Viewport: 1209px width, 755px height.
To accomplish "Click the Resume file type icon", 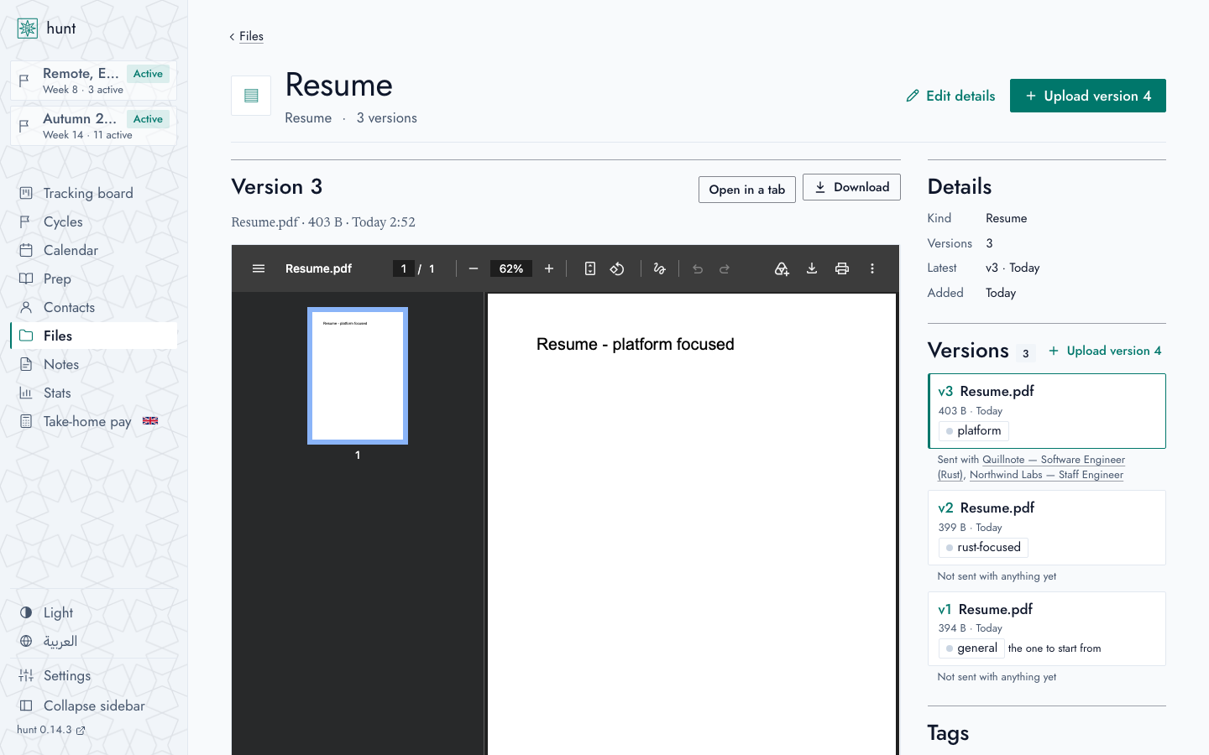I will pos(251,96).
